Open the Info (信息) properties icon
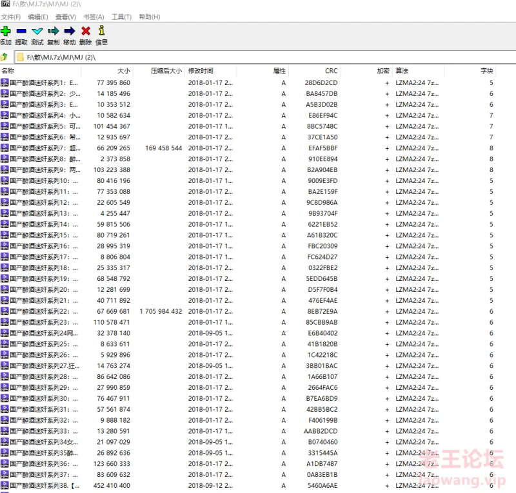Screen dimensions: 516x493 pyautogui.click(x=102, y=31)
